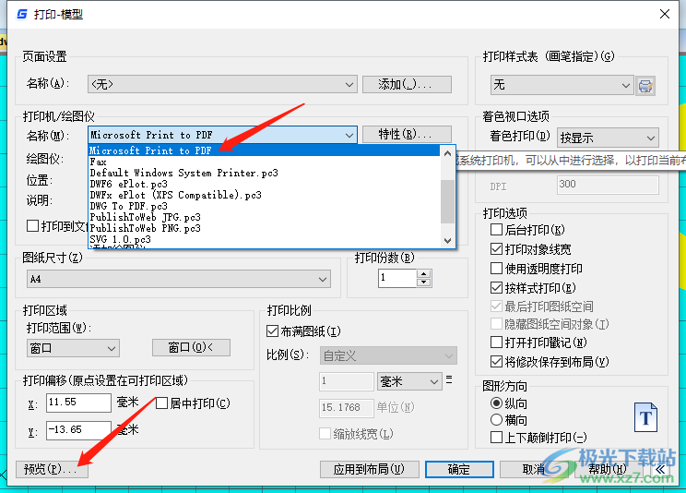Select 纵向 orientation radio button

[496, 403]
